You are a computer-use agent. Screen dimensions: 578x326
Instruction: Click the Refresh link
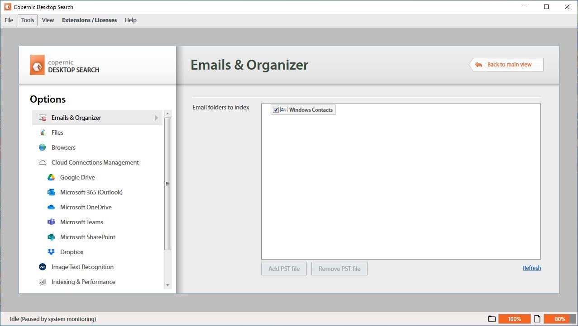532,268
